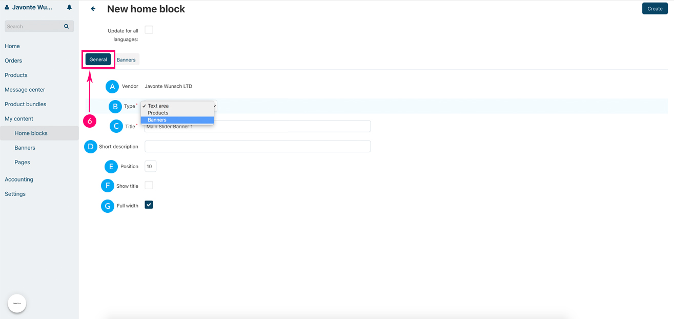Click the round logo badge at bottom left
The width and height of the screenshot is (674, 319).
(17, 303)
